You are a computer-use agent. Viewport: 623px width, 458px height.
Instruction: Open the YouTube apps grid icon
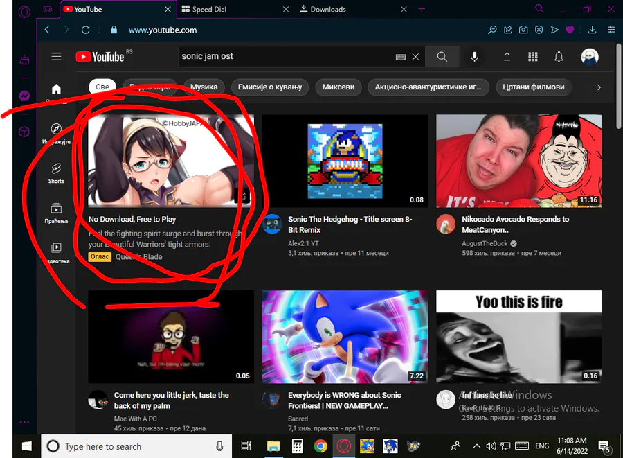click(533, 56)
